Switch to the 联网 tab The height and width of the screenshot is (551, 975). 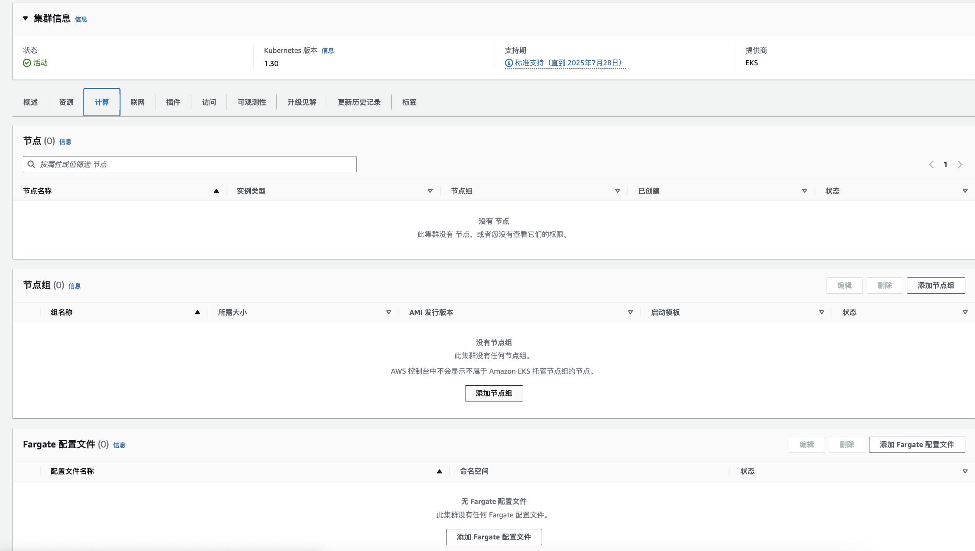(137, 102)
